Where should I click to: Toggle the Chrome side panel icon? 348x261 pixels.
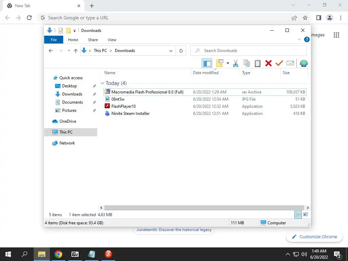click(319, 18)
